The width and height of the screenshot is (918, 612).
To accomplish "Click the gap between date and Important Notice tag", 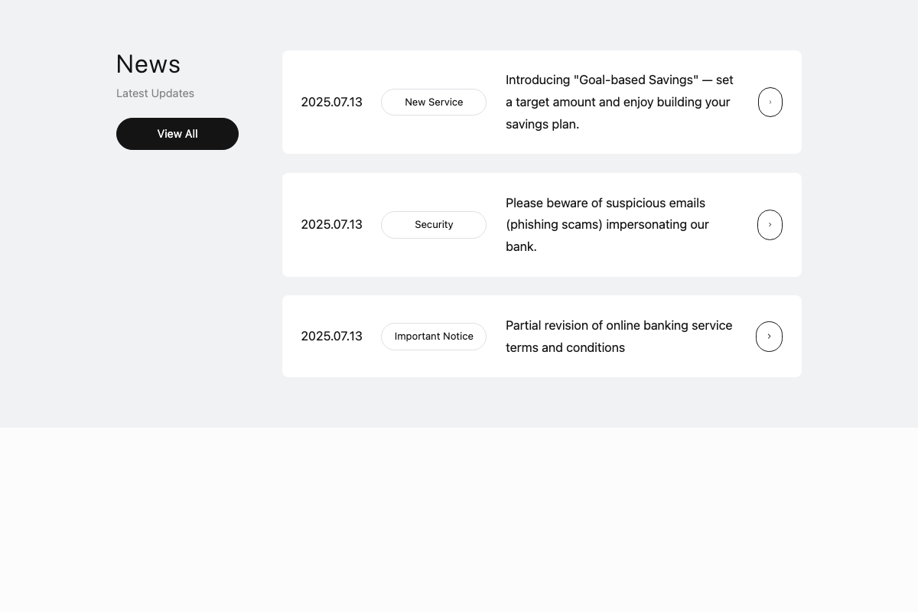I will coord(372,337).
